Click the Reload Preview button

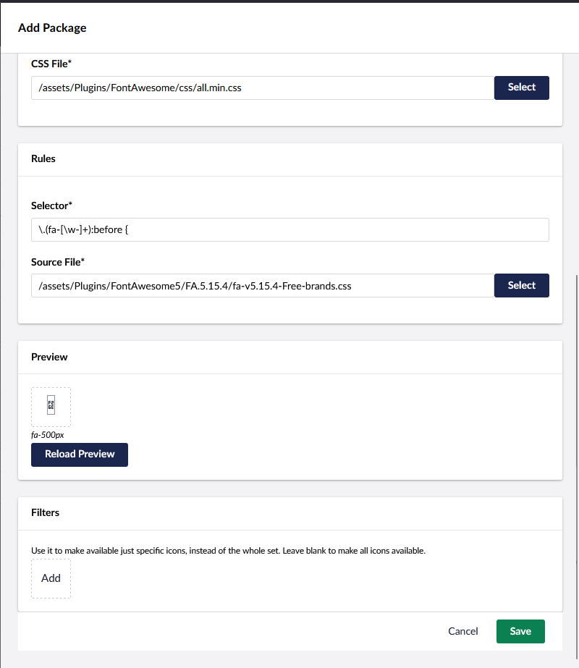(80, 455)
